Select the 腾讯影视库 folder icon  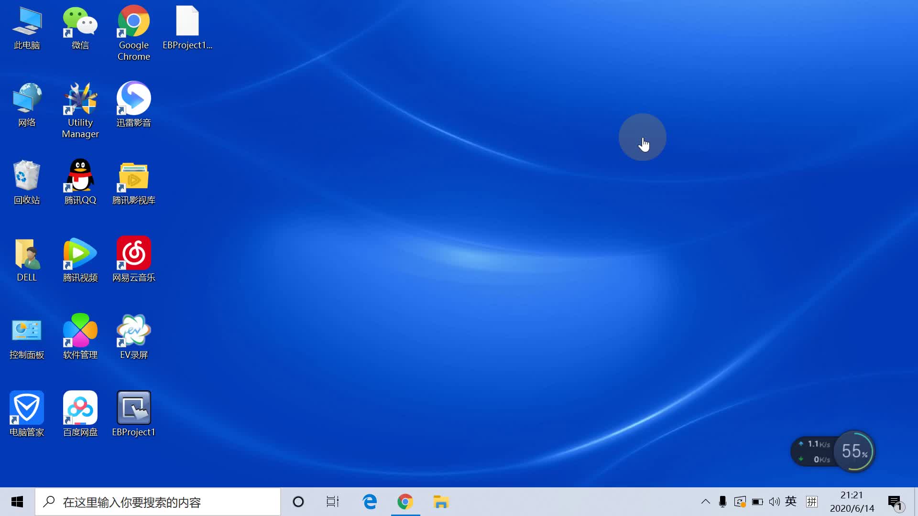tap(134, 183)
